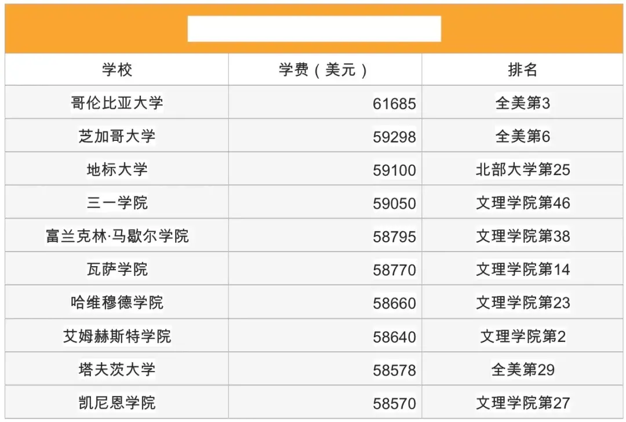Click the 全美第29 ranking cell
The height and width of the screenshot is (422, 626).
pyautogui.click(x=522, y=369)
